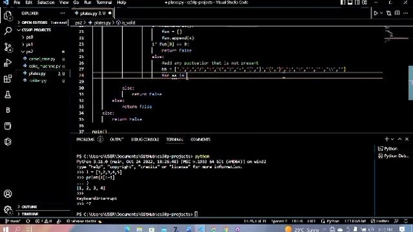
Task: Switch to the Terminal panel tab
Action: point(175,139)
